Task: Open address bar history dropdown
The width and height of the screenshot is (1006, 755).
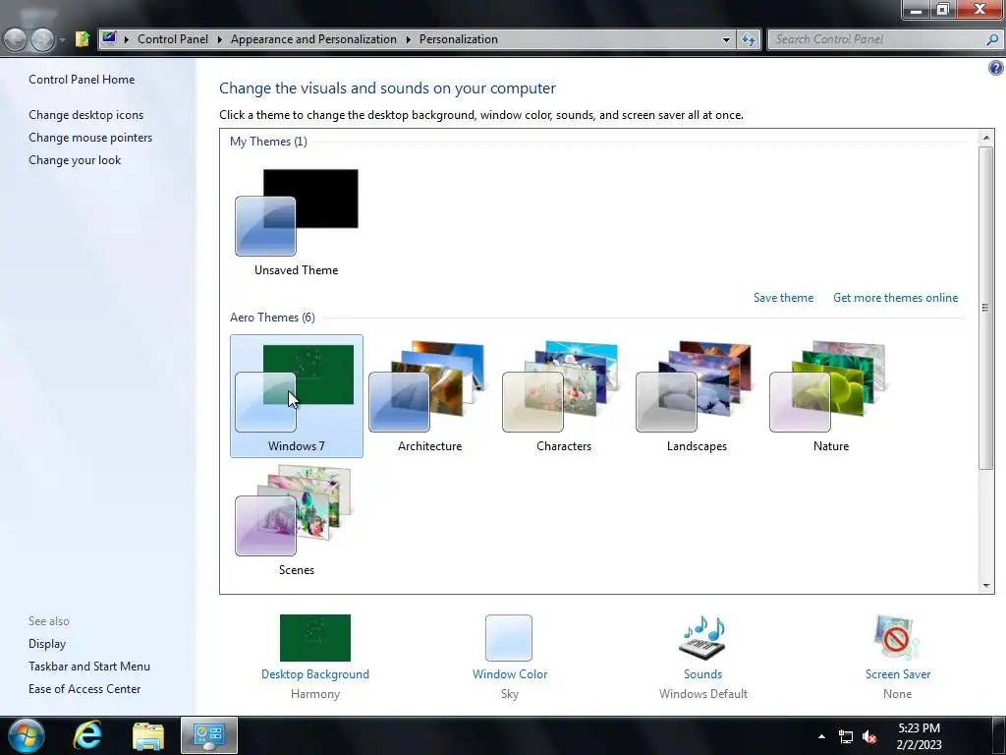Action: [x=726, y=39]
